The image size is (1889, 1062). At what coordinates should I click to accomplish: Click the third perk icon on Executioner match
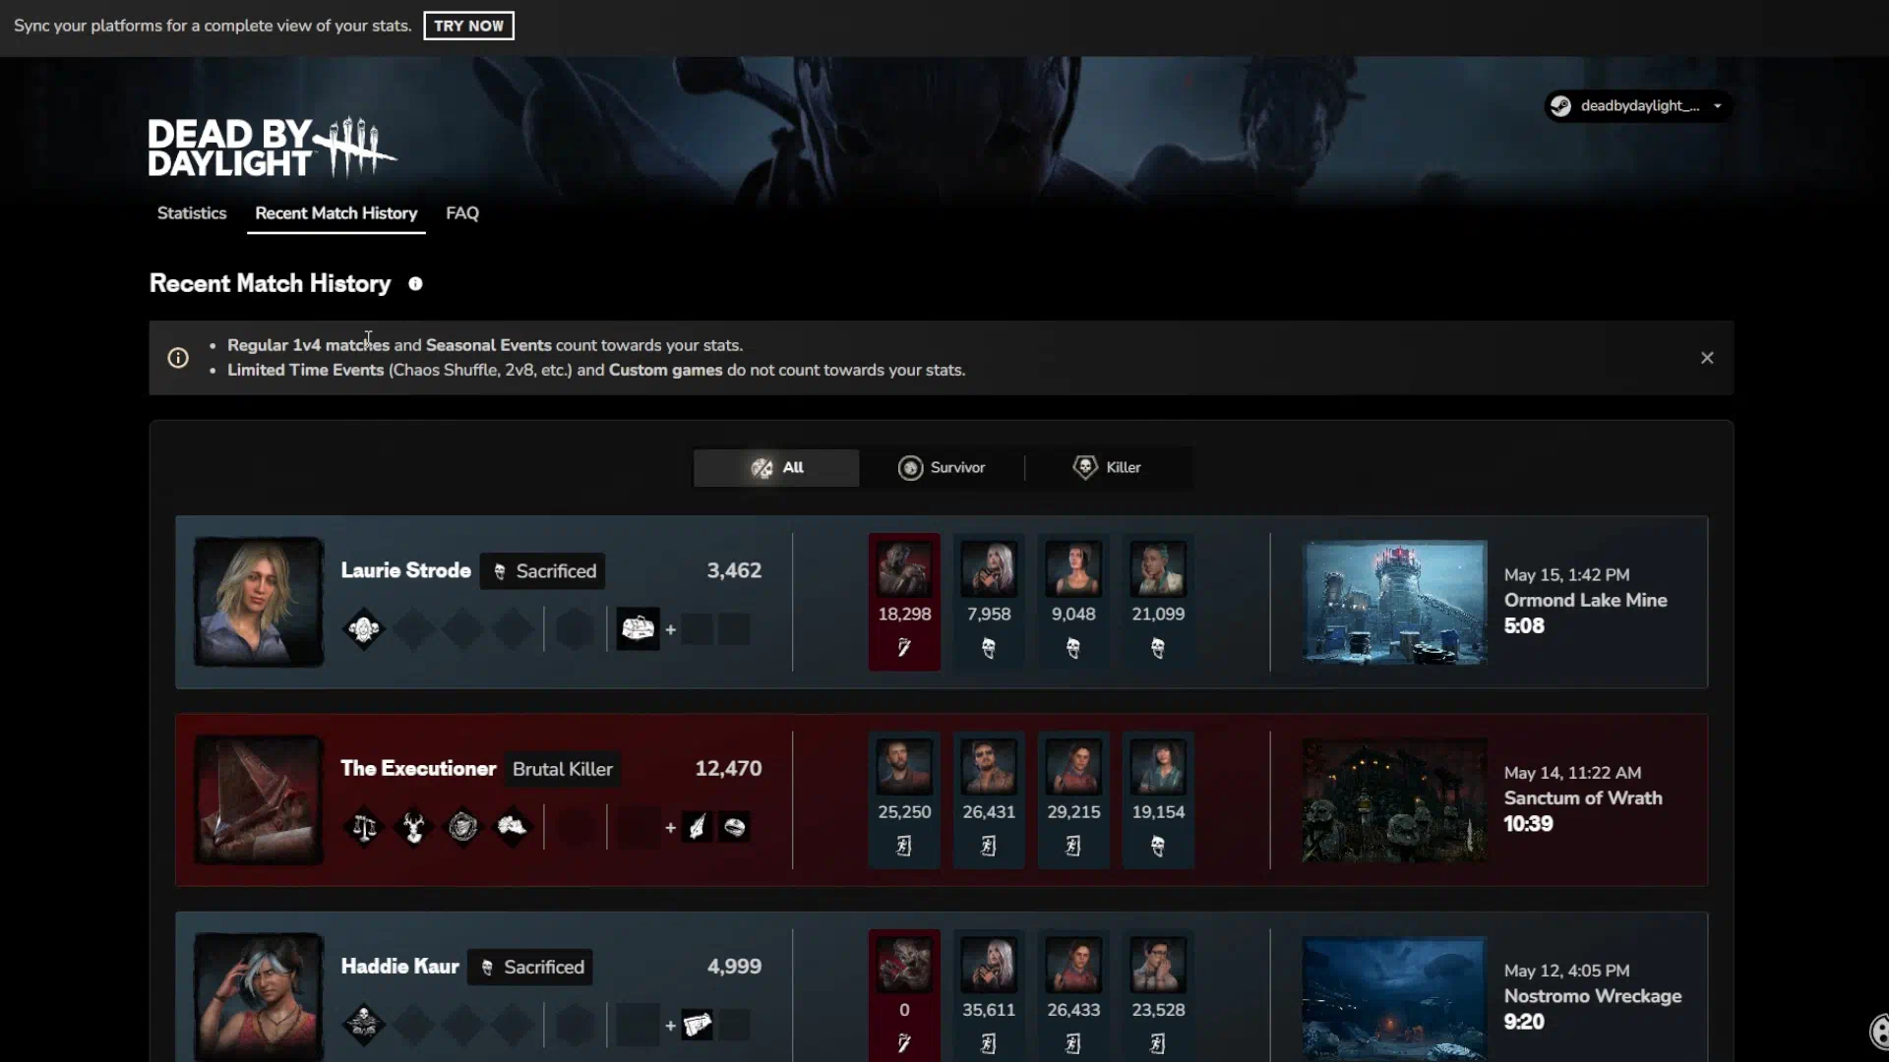point(462,827)
